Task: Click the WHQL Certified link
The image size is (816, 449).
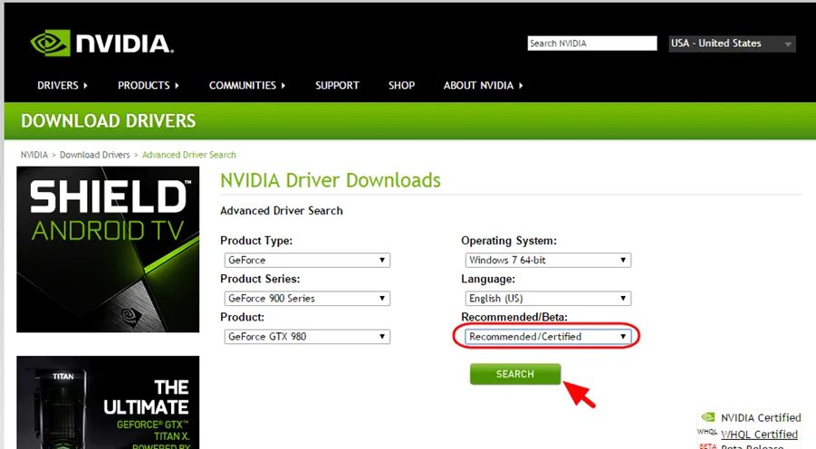Action: pos(759,434)
